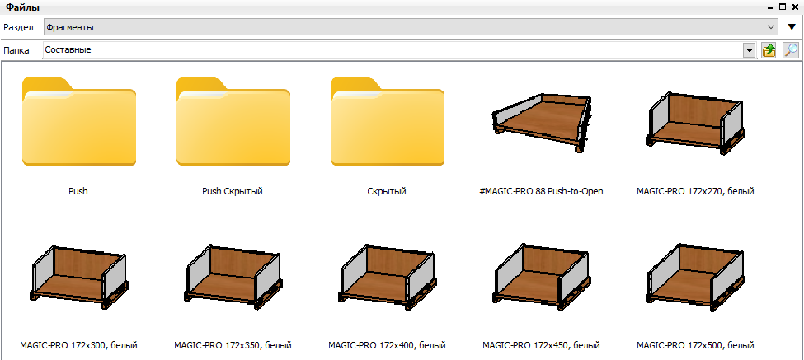Screen dimensions: 804x360
Task: Click the black triangle menu next to Раздел
Action: click(791, 27)
